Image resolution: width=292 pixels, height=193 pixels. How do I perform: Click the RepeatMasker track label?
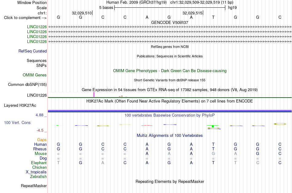tap(34, 186)
